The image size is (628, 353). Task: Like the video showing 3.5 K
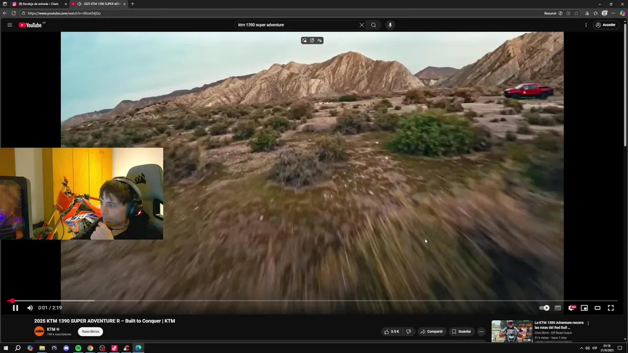tap(392, 331)
